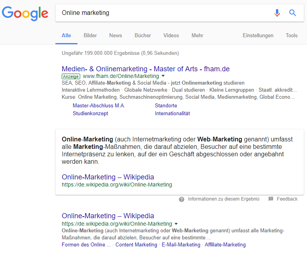Screen dimensions: 307x257
Task: Click the Internationalität sitelink
Action: 172,113
